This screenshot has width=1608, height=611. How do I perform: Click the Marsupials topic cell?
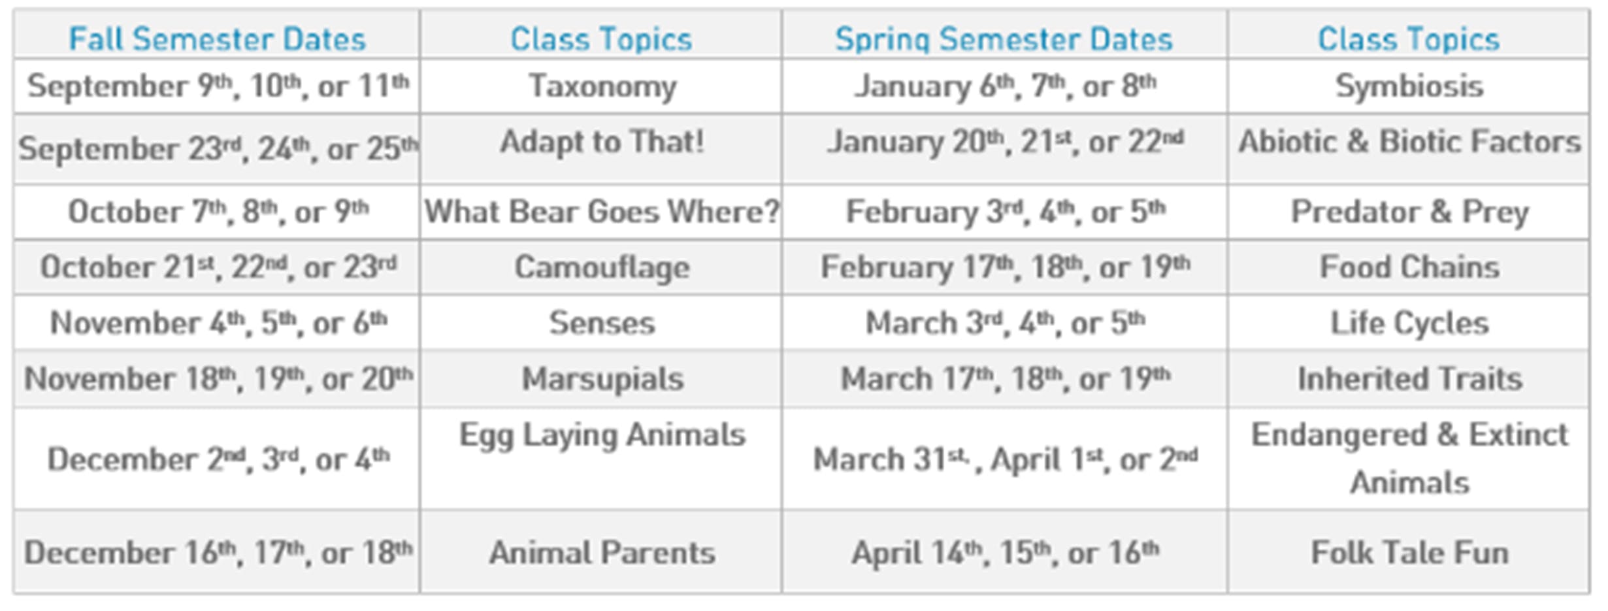tap(602, 379)
